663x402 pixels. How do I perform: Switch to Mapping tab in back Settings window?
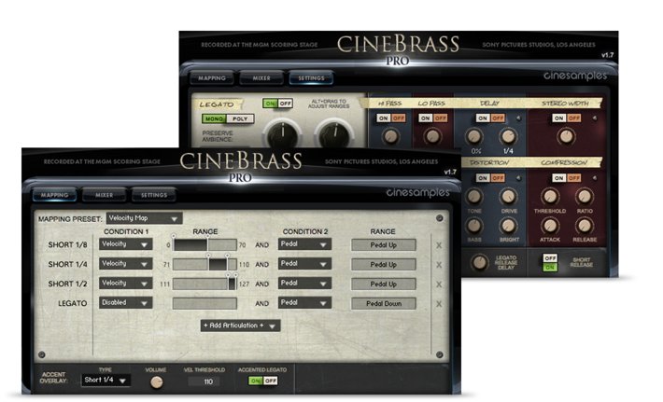[x=212, y=78]
